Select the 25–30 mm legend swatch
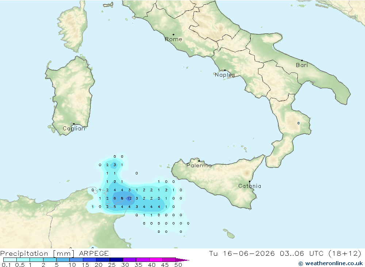 116,260
